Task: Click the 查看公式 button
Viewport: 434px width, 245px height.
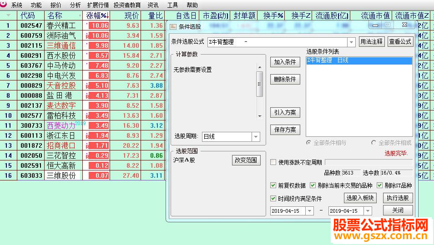Action: click(x=400, y=42)
